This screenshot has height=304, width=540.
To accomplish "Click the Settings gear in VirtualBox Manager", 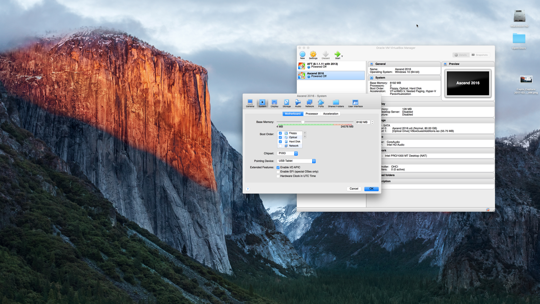I will pos(313,55).
